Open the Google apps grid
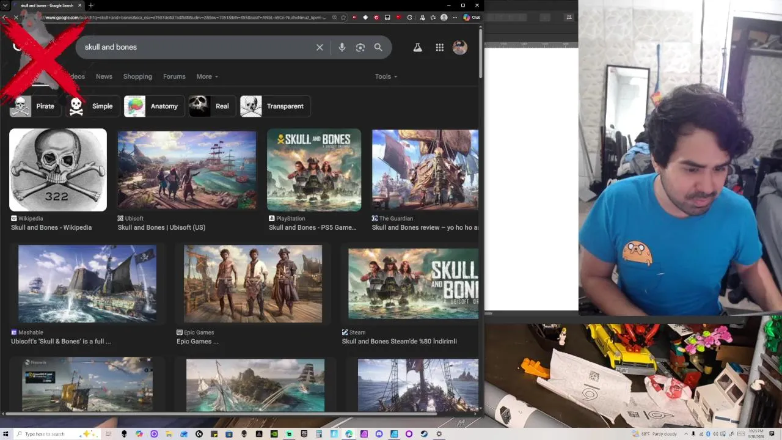 [x=440, y=47]
